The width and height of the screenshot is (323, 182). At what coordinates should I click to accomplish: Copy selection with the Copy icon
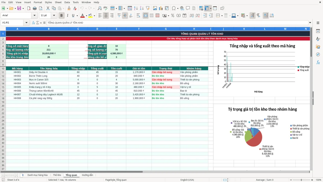coord(54,8)
